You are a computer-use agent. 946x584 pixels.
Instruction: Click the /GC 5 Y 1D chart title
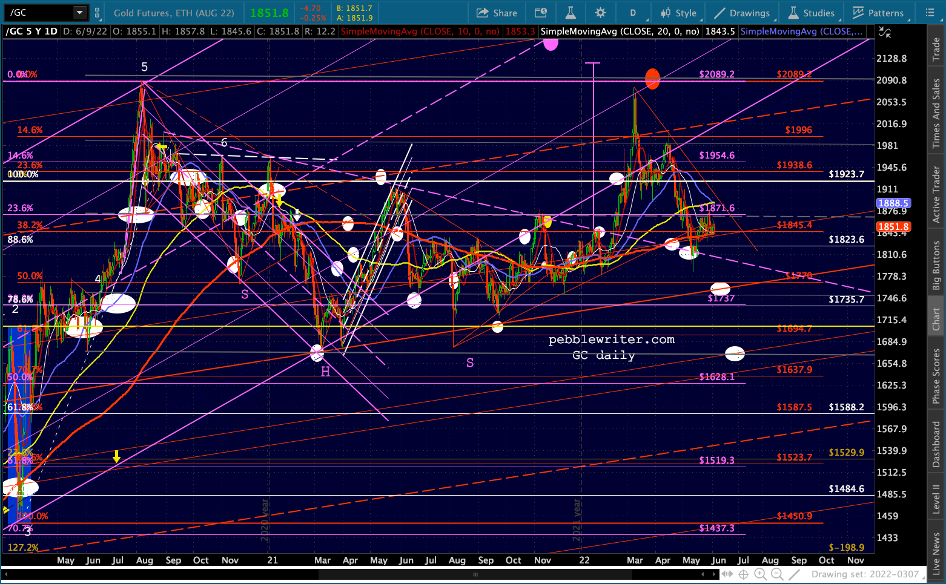pyautogui.click(x=31, y=31)
